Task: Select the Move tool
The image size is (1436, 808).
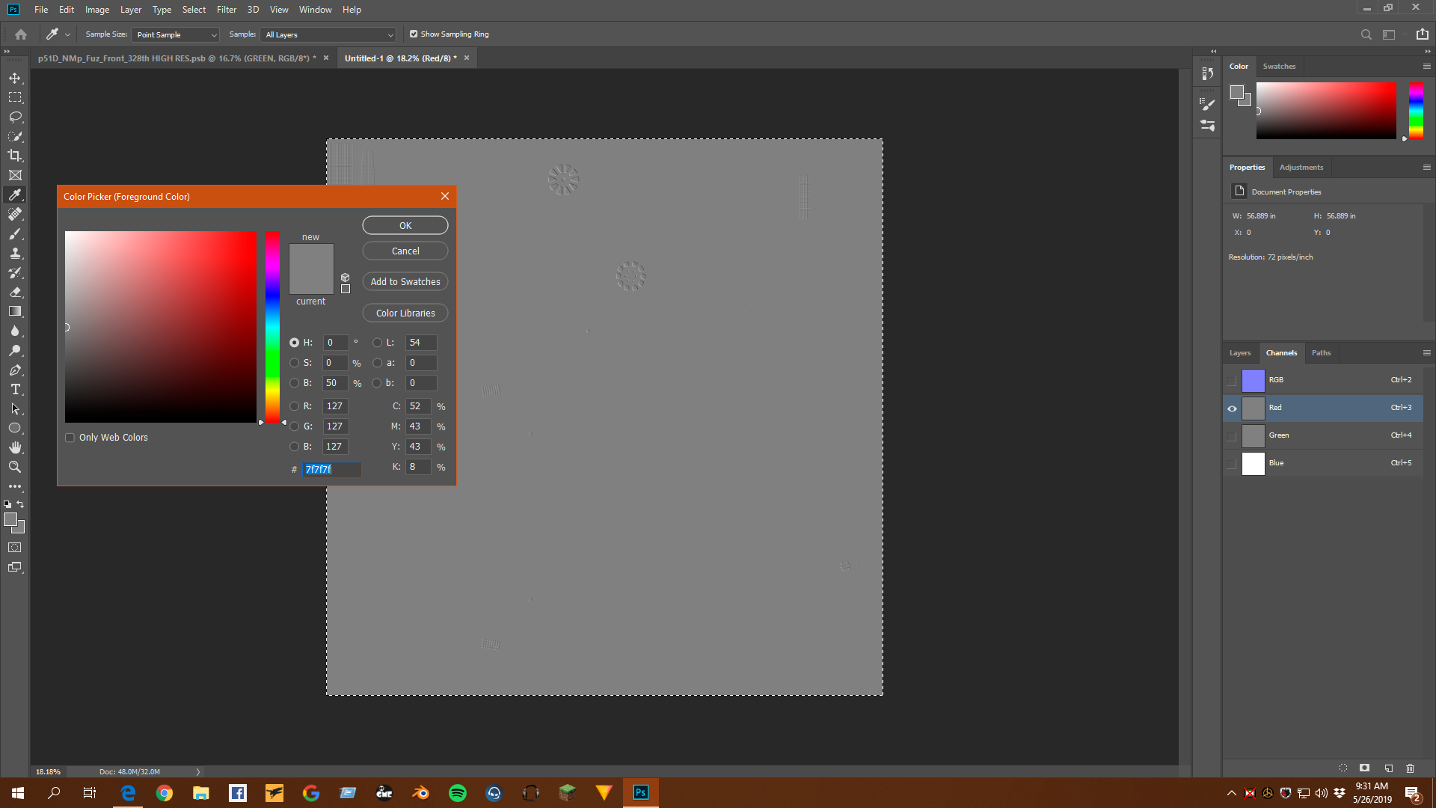Action: pyautogui.click(x=15, y=78)
